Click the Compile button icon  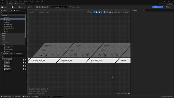(2, 7)
